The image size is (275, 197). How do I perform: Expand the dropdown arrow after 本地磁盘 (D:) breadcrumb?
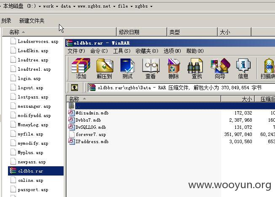(x=40, y=6)
